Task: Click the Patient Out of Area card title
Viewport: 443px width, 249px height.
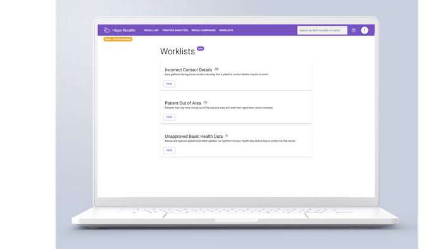Action: (183, 103)
